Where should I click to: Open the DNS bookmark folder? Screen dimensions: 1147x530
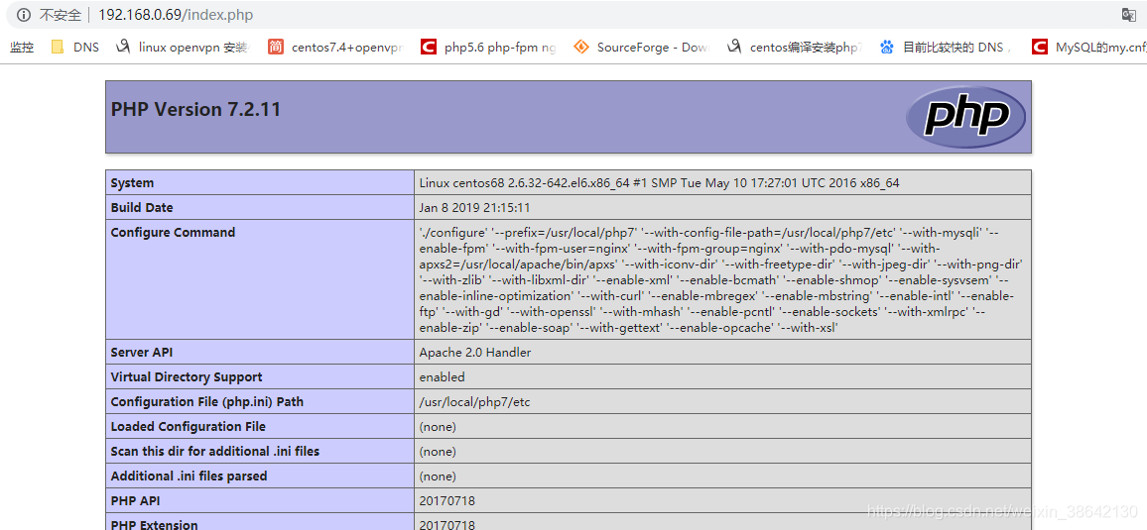pos(74,48)
